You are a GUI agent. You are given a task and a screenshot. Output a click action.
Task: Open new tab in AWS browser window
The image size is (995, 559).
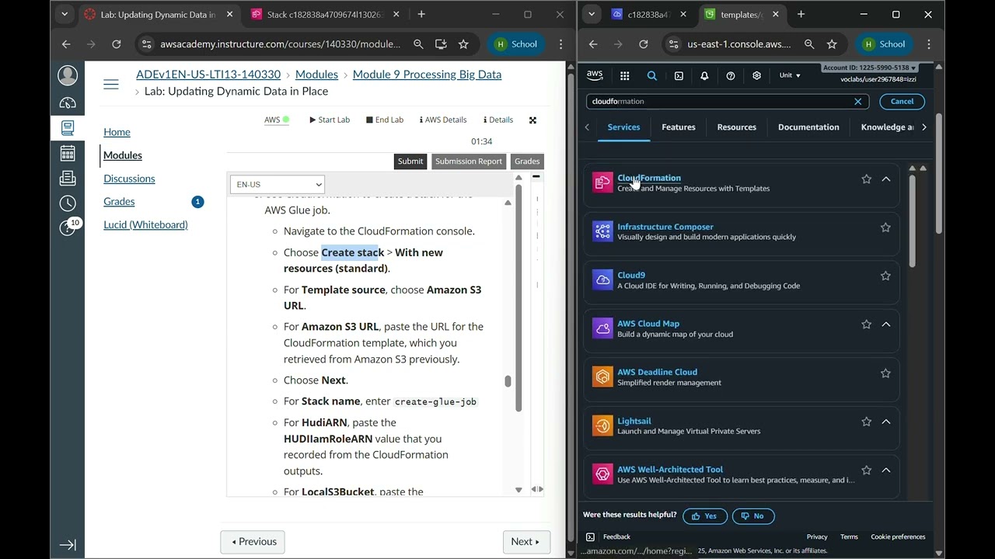pos(801,14)
